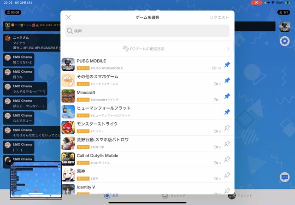Screen dimensions: 295x205
Task: Tap the 00:09 broadcast timer
Action: (x=13, y=12)
